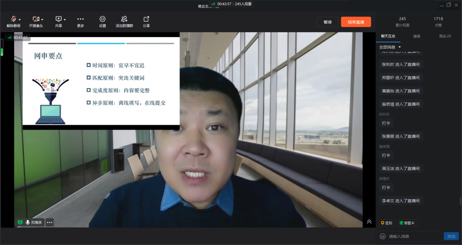End the livestream with 结束直播 button
Image resolution: width=462 pixels, height=245 pixels.
[x=356, y=22]
